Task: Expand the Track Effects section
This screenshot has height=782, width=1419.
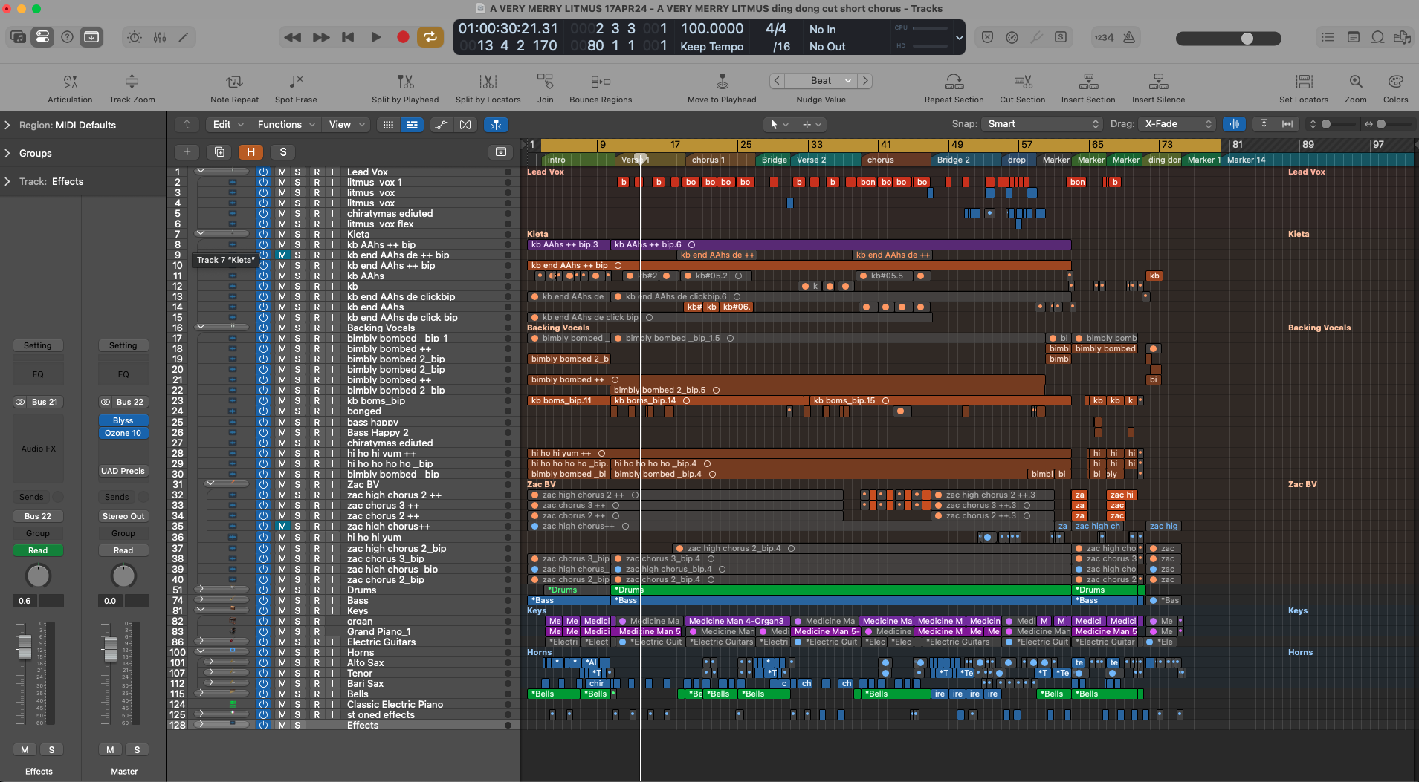Action: [7, 182]
